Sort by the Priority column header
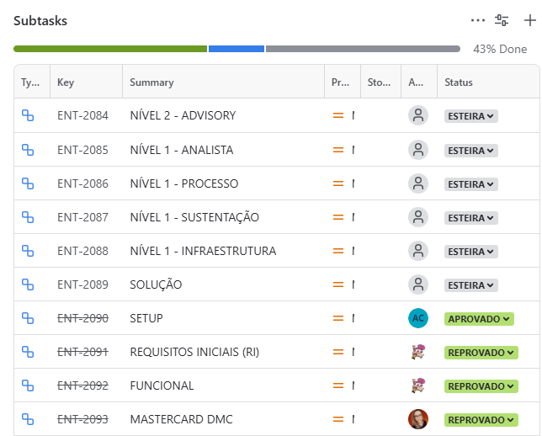 [343, 82]
